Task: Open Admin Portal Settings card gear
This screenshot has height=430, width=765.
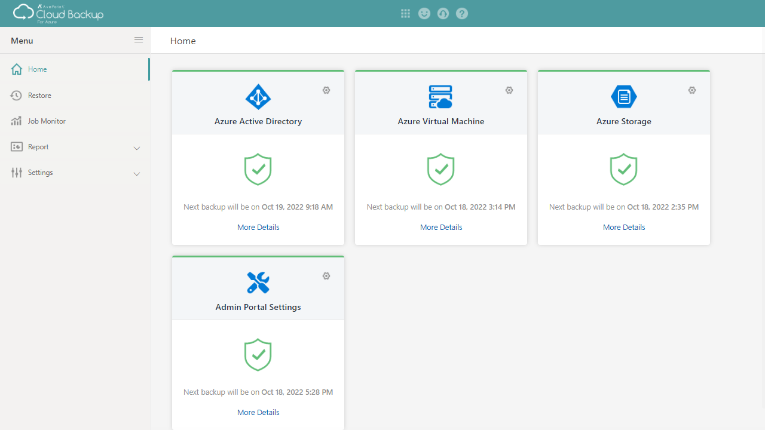Action: click(326, 276)
